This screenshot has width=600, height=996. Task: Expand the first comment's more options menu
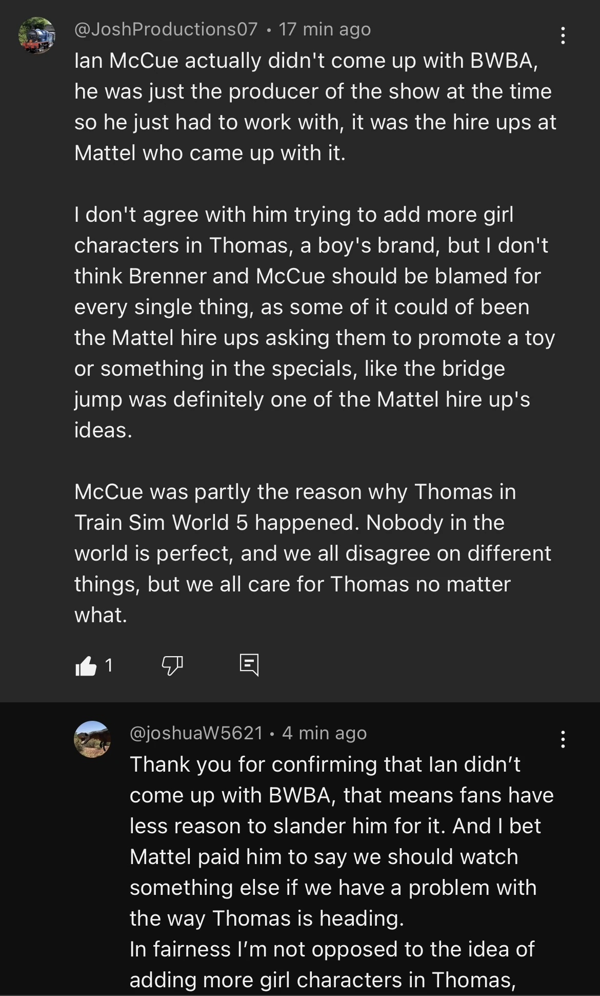(x=563, y=35)
